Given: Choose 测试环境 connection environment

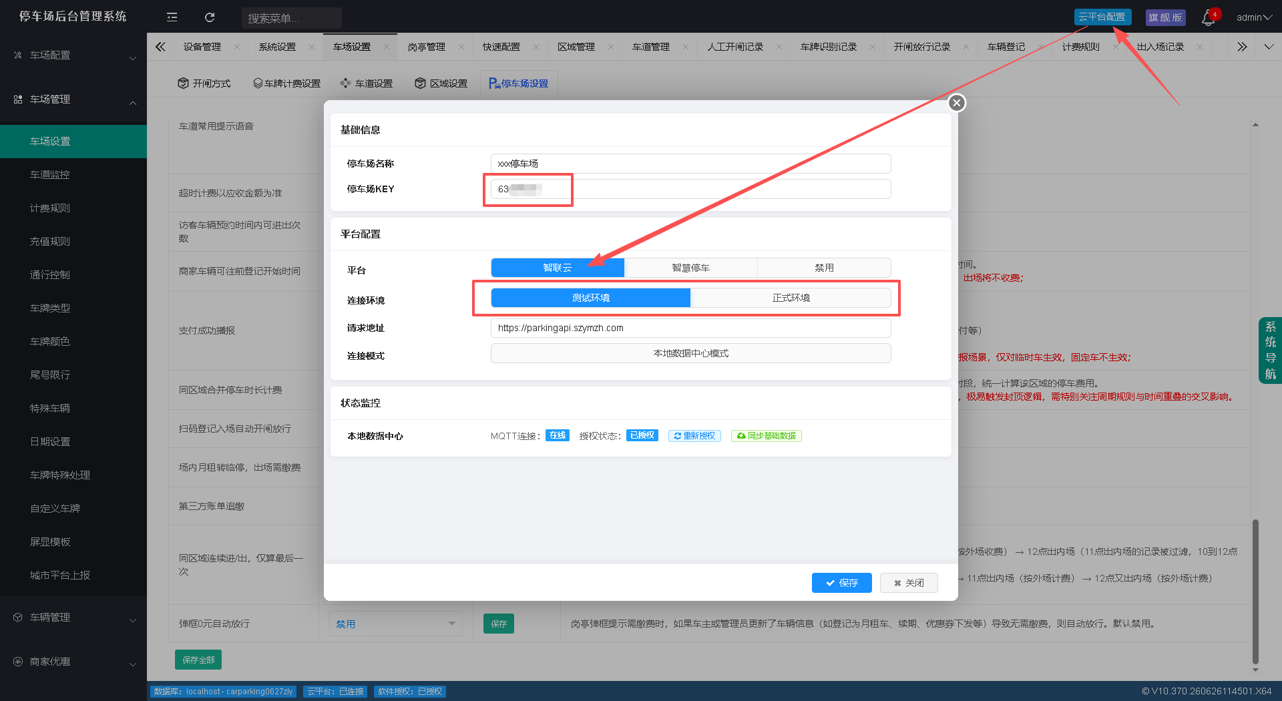Looking at the screenshot, I should (x=591, y=298).
